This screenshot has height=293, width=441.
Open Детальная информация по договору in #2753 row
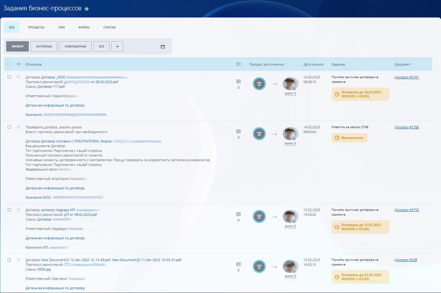tap(55, 238)
